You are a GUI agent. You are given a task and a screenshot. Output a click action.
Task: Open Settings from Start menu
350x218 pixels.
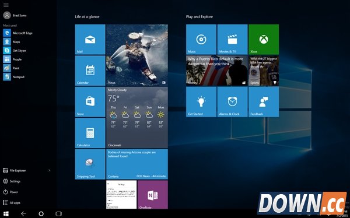(12, 181)
